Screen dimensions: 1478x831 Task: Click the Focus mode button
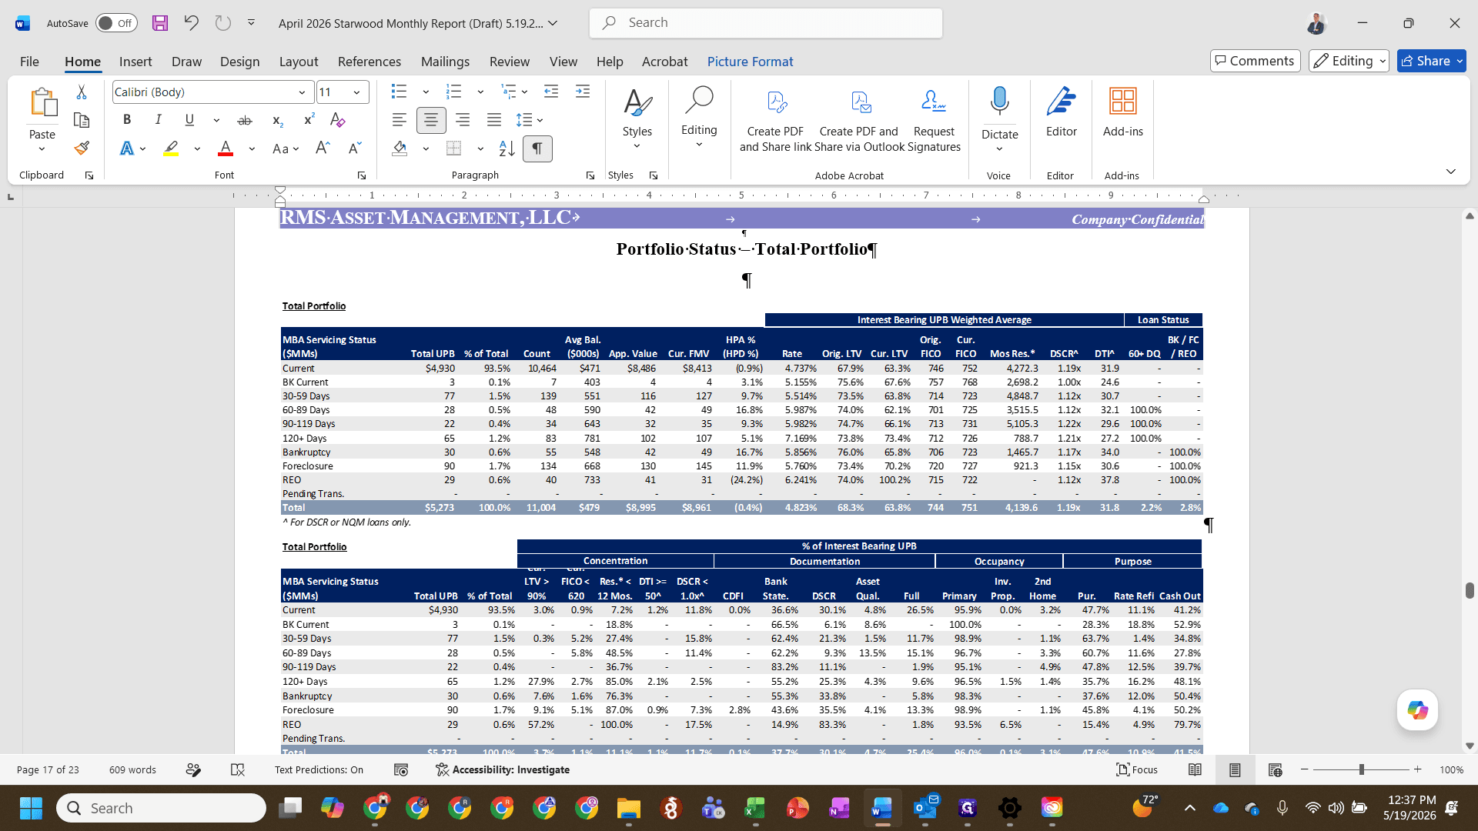tap(1137, 769)
